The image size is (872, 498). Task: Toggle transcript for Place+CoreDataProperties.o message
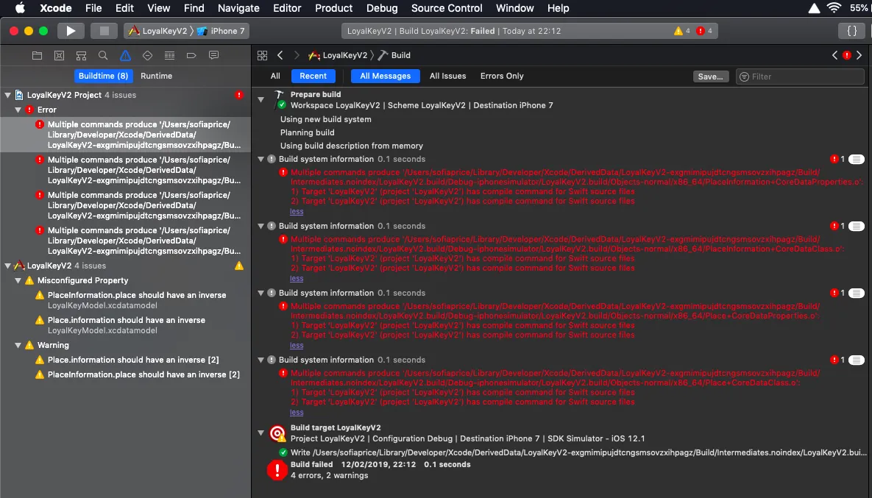point(857,293)
